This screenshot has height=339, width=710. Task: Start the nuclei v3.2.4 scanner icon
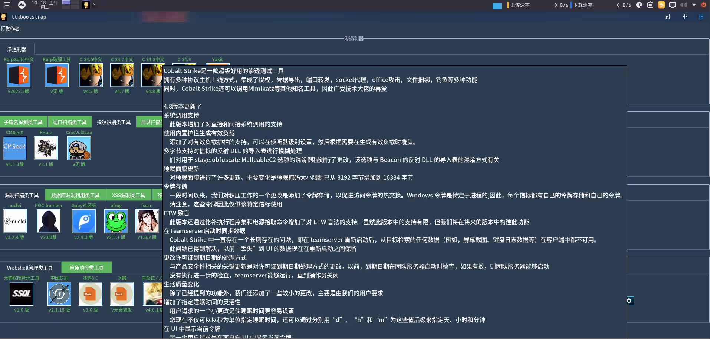coord(15,221)
